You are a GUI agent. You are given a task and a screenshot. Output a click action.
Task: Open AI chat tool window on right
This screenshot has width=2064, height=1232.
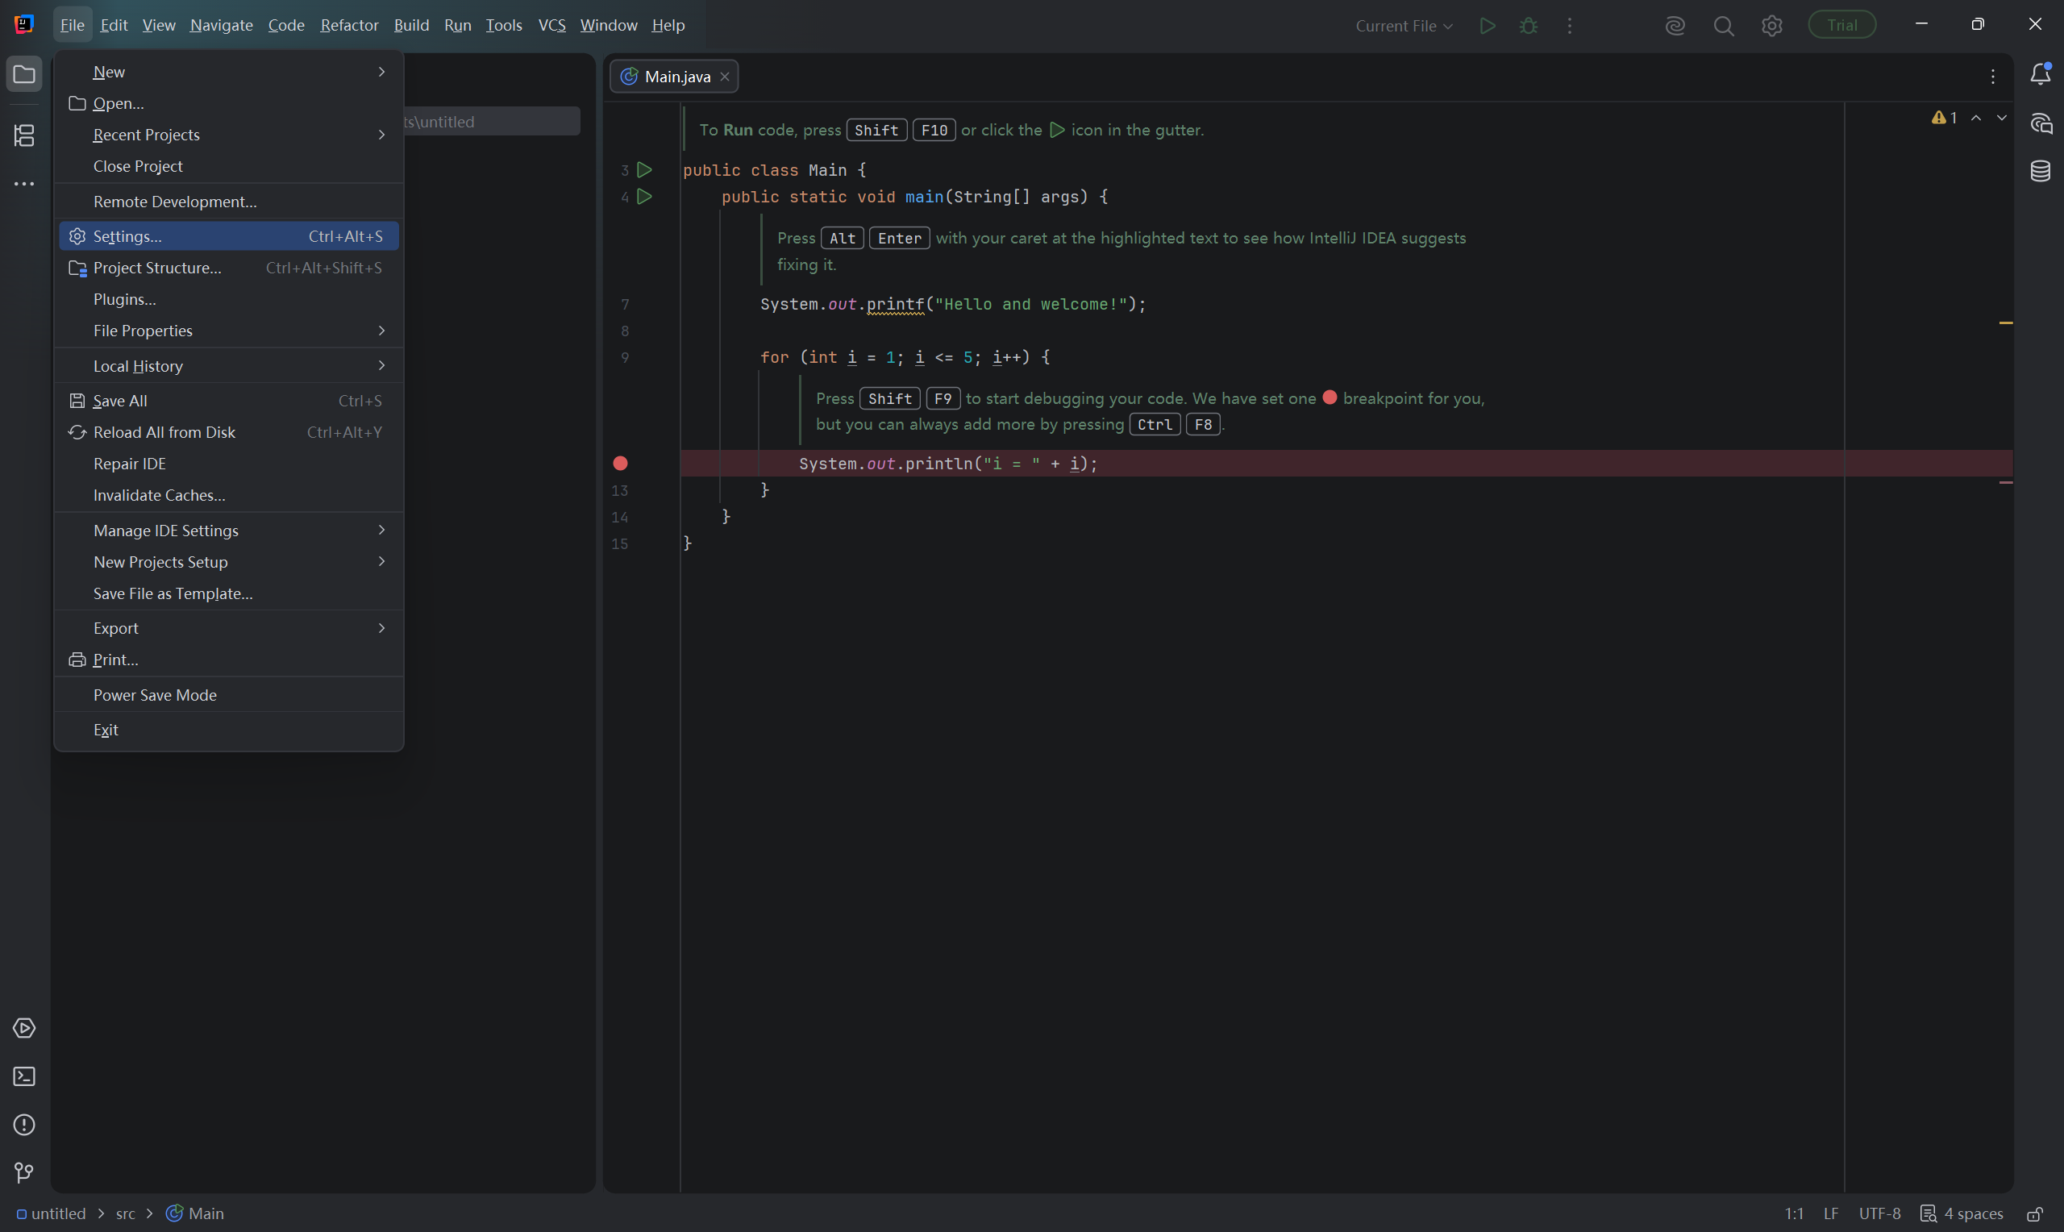[2041, 123]
